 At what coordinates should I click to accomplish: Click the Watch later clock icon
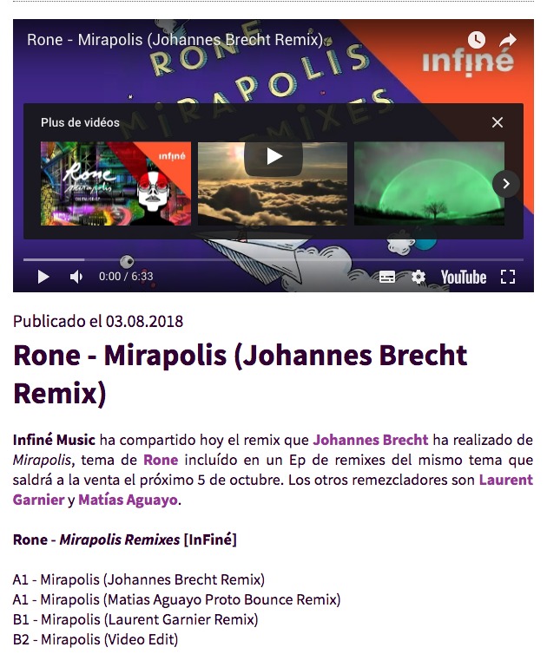(x=477, y=40)
